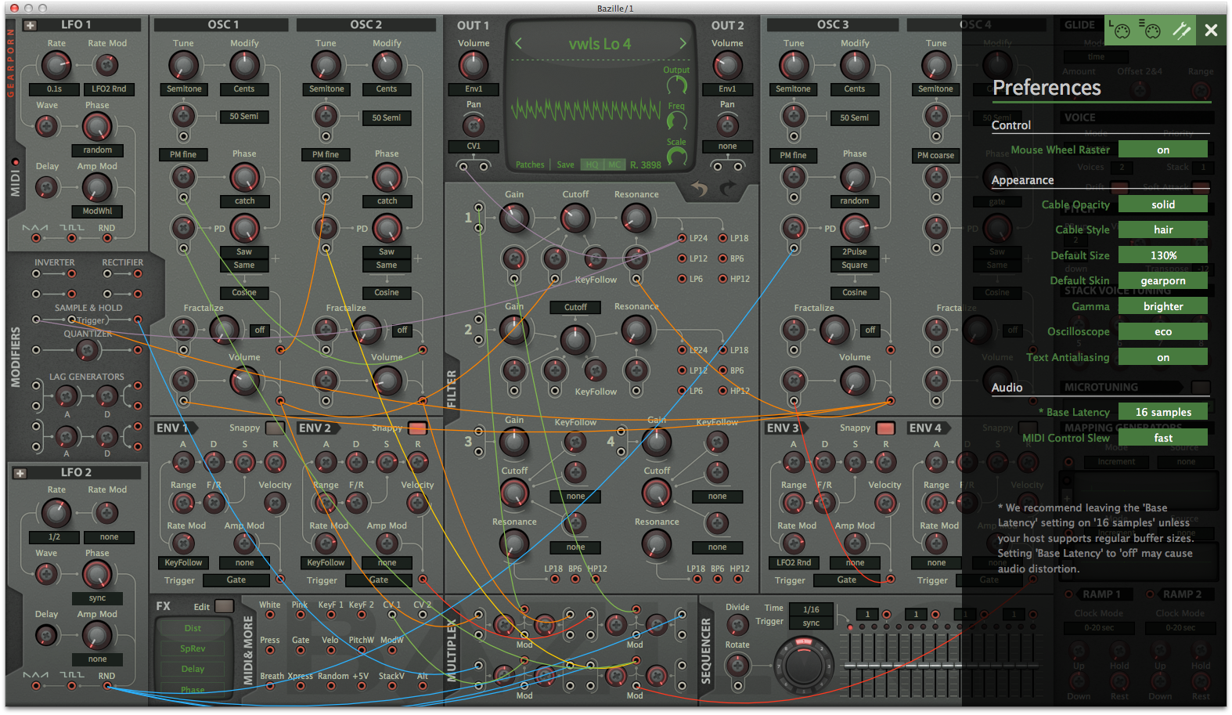Open the MIDI Control Slew dropdown
1232x715 pixels.
(1163, 438)
